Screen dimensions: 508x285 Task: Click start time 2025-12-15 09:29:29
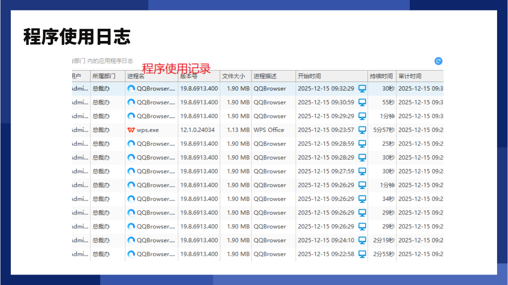point(326,116)
